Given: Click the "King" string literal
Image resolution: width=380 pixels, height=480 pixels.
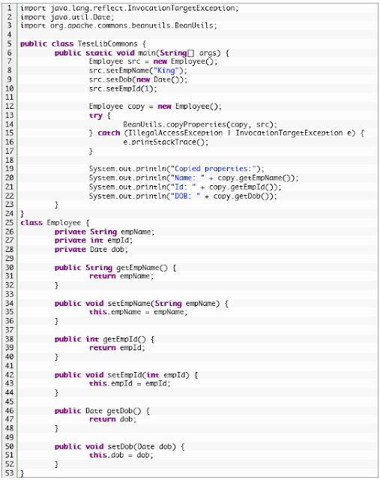Looking at the screenshot, I should [x=166, y=70].
